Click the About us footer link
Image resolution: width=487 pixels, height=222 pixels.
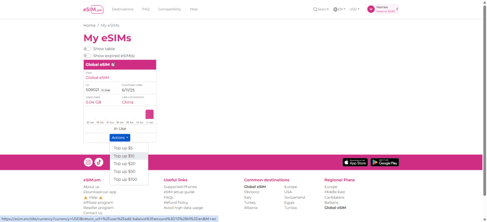91,187
